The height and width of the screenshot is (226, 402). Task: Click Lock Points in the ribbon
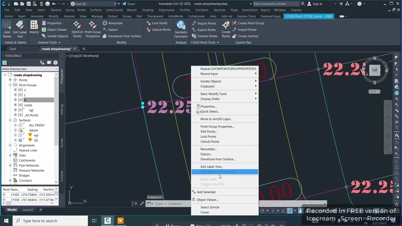point(157,23)
